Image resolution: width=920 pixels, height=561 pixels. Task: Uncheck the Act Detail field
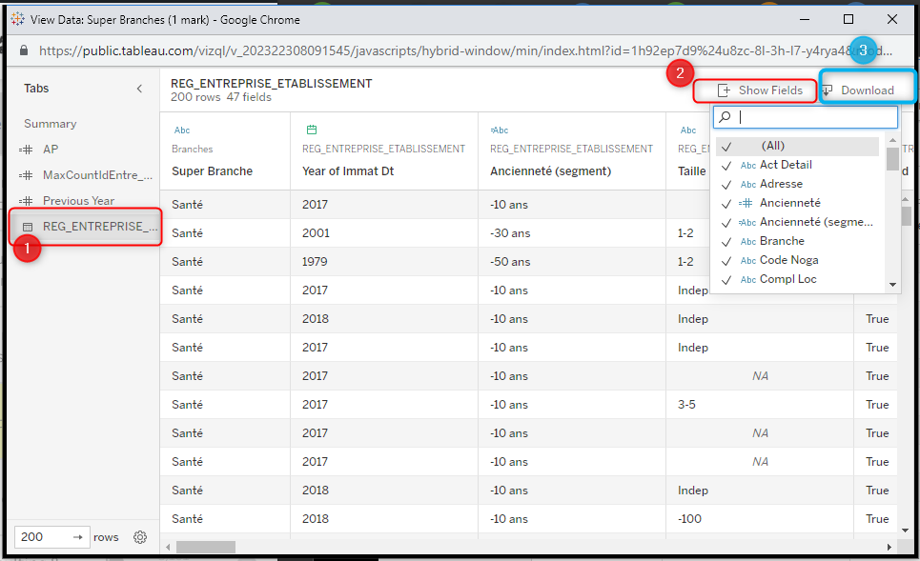(x=726, y=166)
